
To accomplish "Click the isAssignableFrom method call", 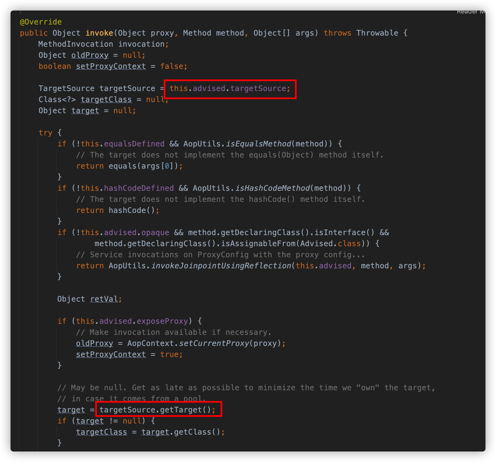I will [258, 244].
